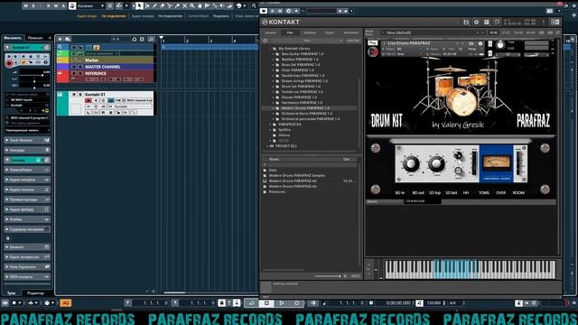Viewport: 578px width, 325px height.
Task: Click the tempo field showing 120.000
Action: click(x=433, y=303)
